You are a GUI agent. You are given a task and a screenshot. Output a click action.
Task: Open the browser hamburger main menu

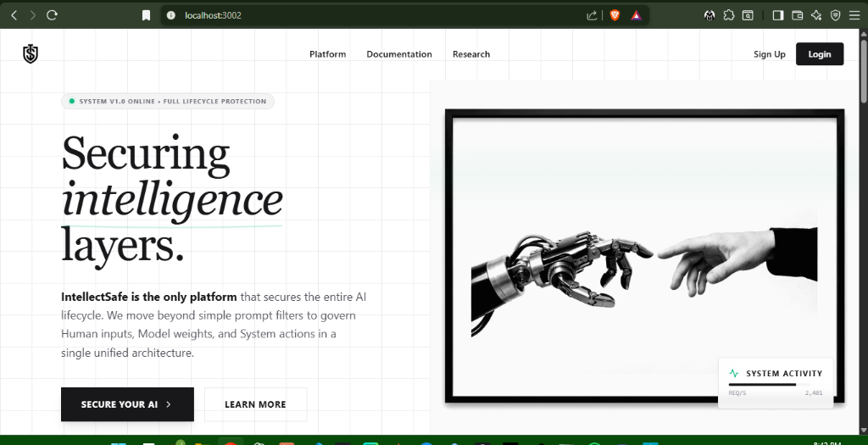click(x=854, y=15)
